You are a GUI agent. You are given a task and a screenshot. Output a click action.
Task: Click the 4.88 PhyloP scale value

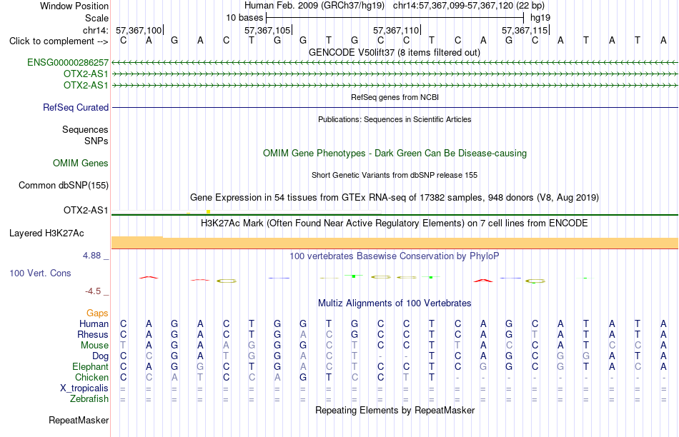tap(91, 256)
